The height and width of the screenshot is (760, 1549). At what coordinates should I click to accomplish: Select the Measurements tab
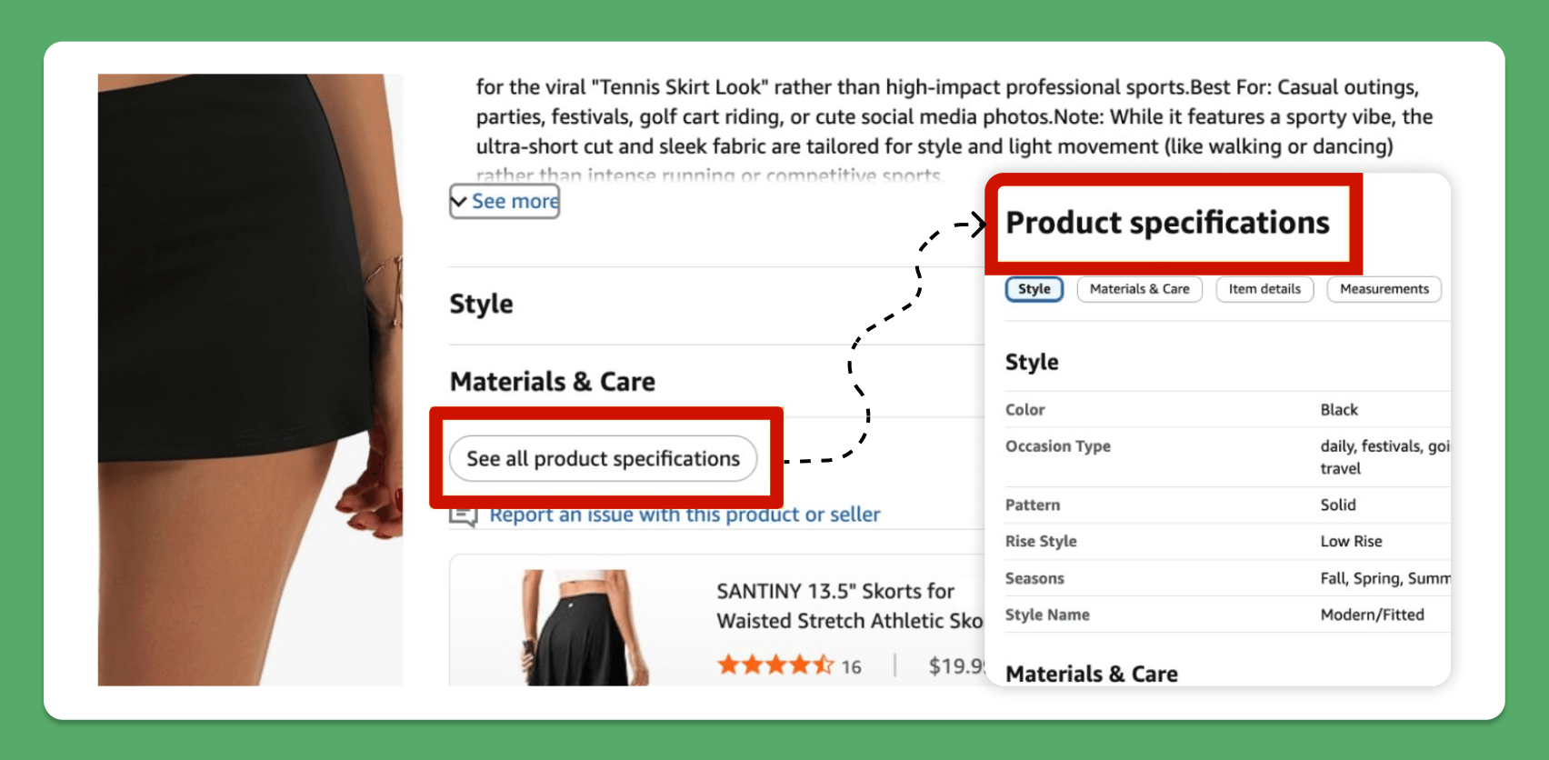[1384, 289]
